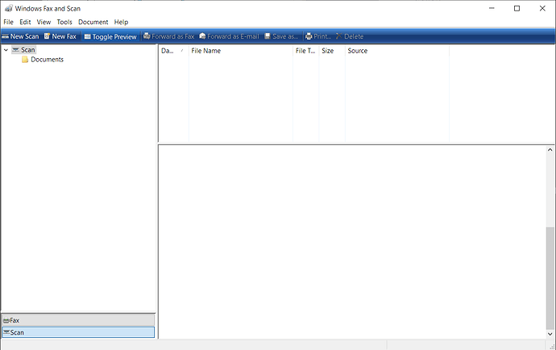Switch to the Scan view button
Image resolution: width=556 pixels, height=350 pixels.
(x=77, y=332)
